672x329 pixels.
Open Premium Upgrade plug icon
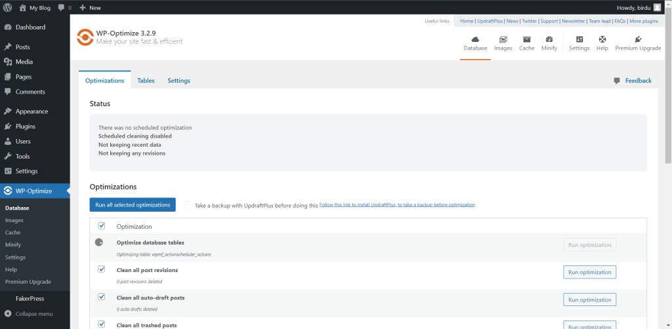(x=638, y=39)
